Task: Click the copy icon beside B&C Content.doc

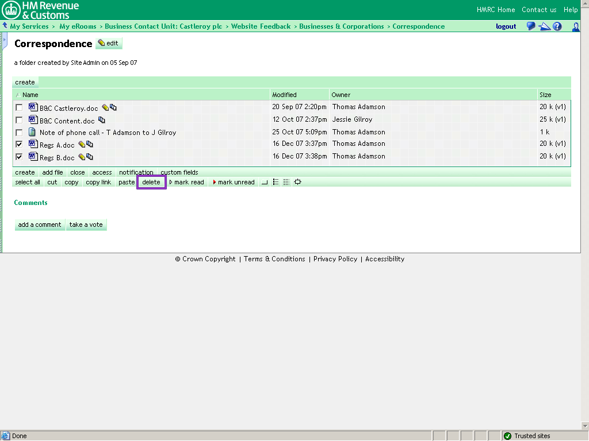Action: [x=102, y=120]
